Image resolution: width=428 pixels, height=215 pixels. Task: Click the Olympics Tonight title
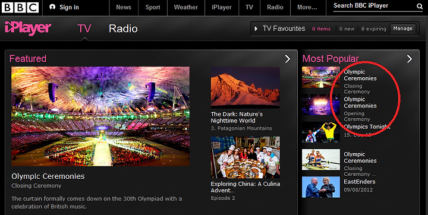[367, 127]
